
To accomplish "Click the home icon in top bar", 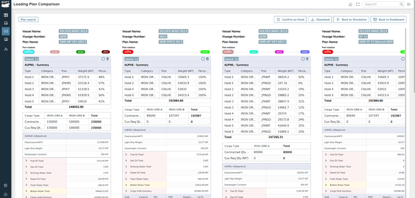I will (x=350, y=4).
